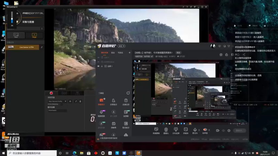The width and height of the screenshot is (278, 156).
Task: Click the record video icon beside settings
Action: click(218, 131)
